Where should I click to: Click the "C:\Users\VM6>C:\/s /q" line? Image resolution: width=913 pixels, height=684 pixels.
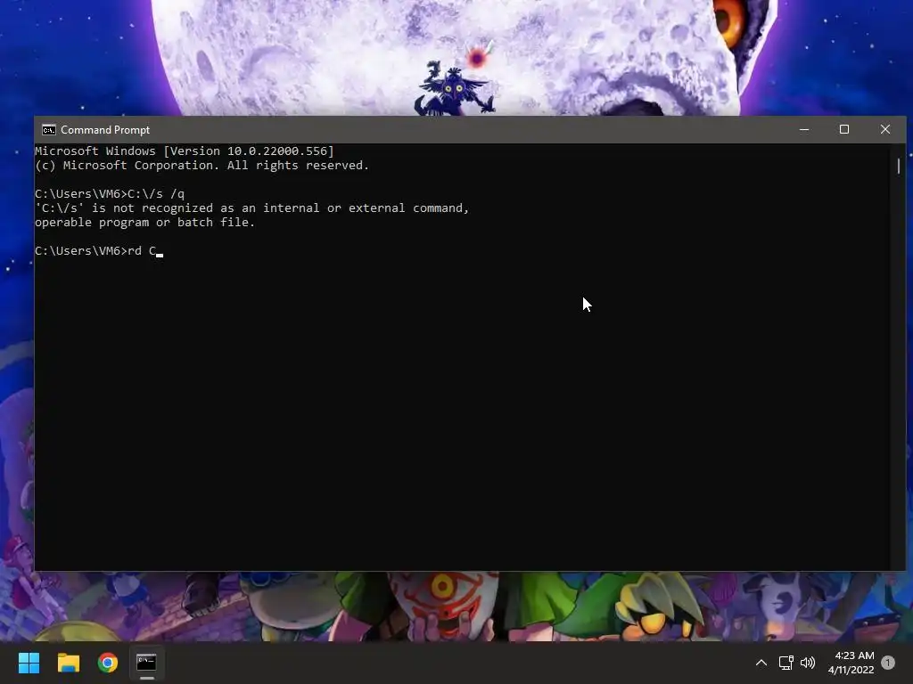[x=110, y=193]
